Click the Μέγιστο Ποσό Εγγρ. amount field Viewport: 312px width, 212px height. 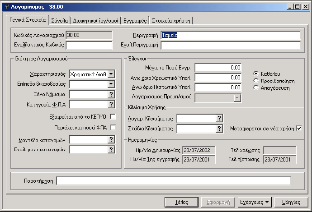pyautogui.click(x=218, y=68)
